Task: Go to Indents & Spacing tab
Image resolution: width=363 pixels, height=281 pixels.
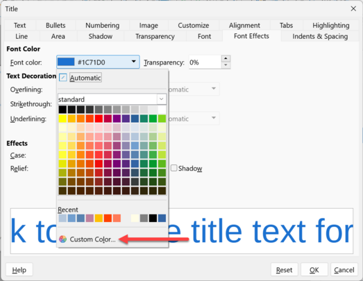Action: point(320,36)
